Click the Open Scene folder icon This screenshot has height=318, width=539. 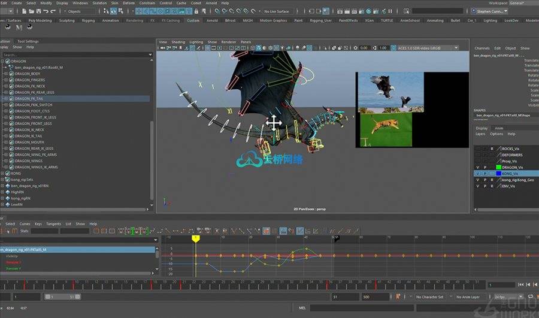pyautogui.click(x=31, y=11)
